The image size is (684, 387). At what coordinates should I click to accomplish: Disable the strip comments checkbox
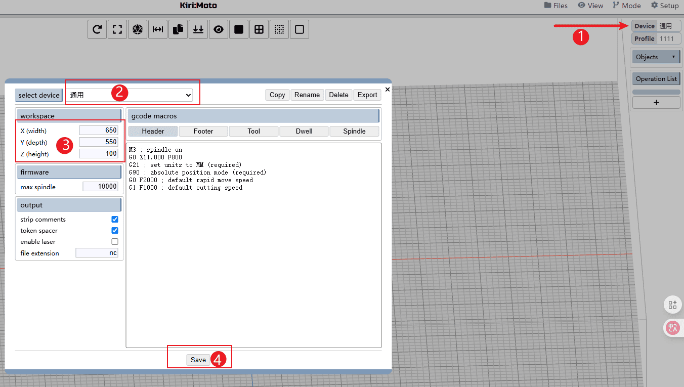click(x=115, y=220)
